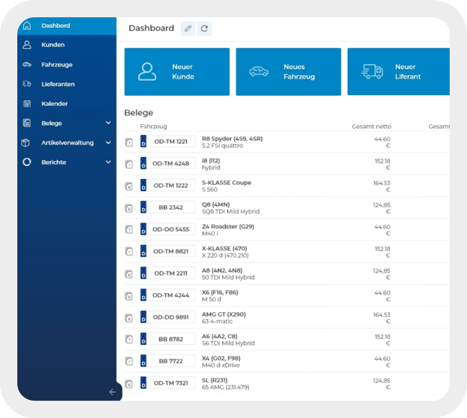
Task: Click document icon of OD-TM 1222 row
Action: [x=129, y=186]
